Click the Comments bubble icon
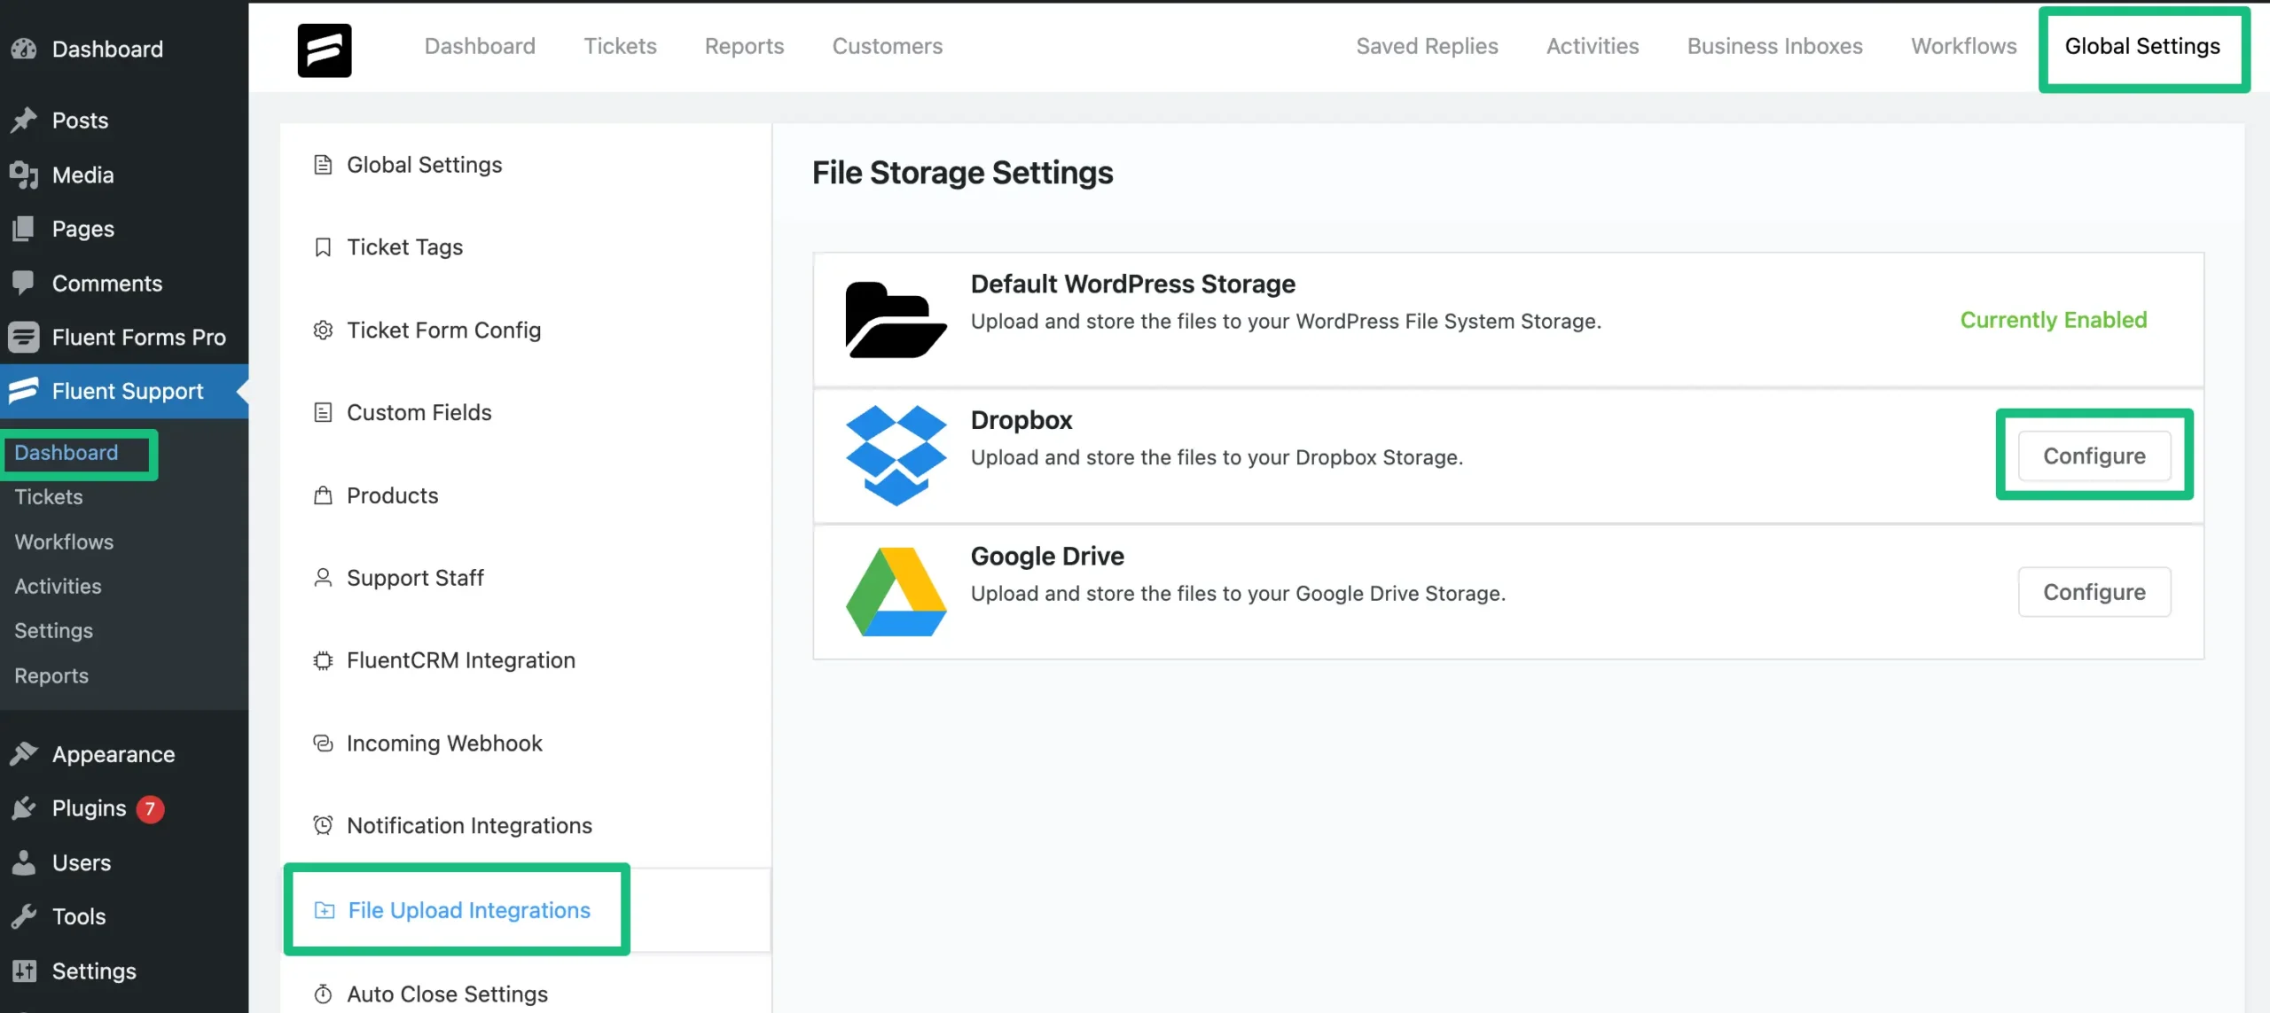The image size is (2270, 1013). 24,283
